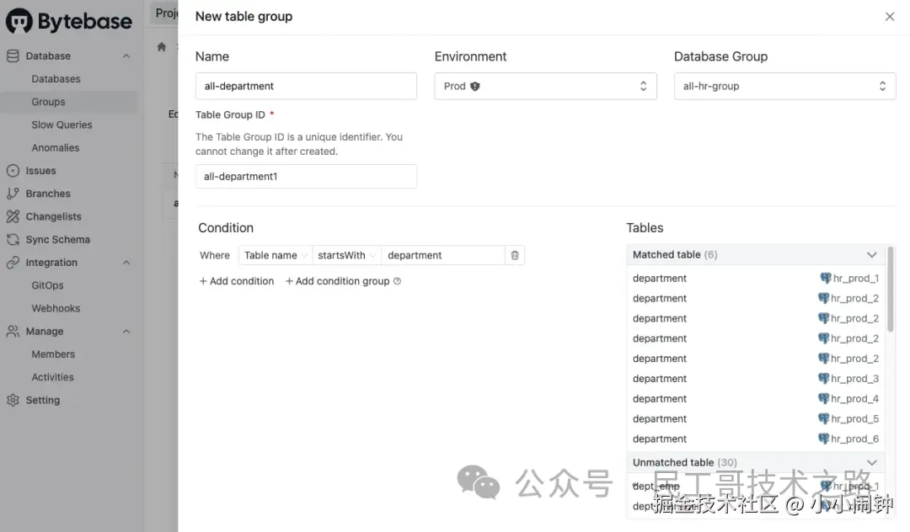
Task: Delete the condition with trash icon
Action: 515,255
